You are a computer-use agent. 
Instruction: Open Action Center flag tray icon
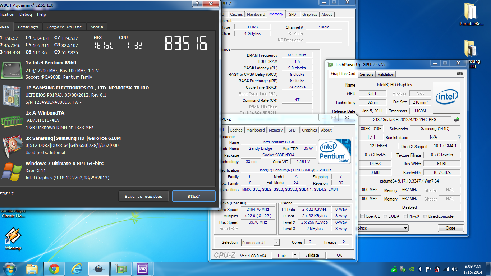pos(429,269)
